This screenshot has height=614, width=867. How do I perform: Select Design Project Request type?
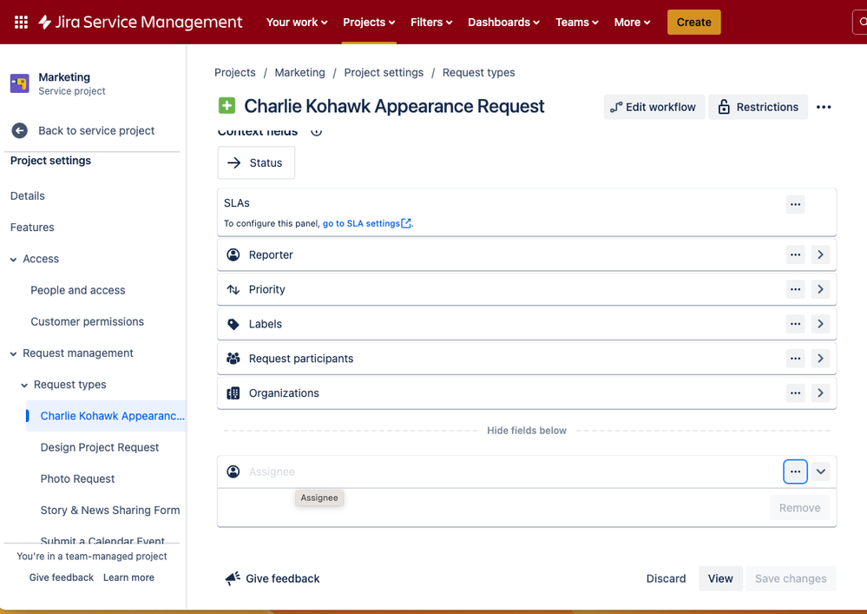100,447
